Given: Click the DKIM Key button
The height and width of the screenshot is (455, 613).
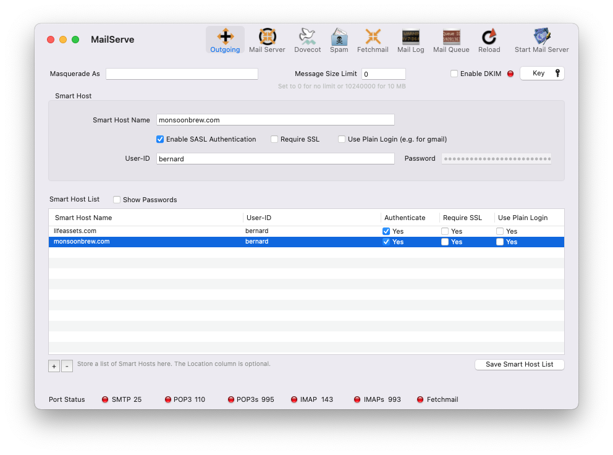Looking at the screenshot, I should tap(542, 74).
